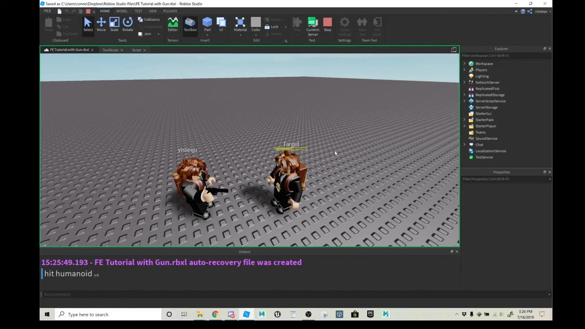This screenshot has height=329, width=585.
Task: Expand the Players tree node
Action: [464, 70]
